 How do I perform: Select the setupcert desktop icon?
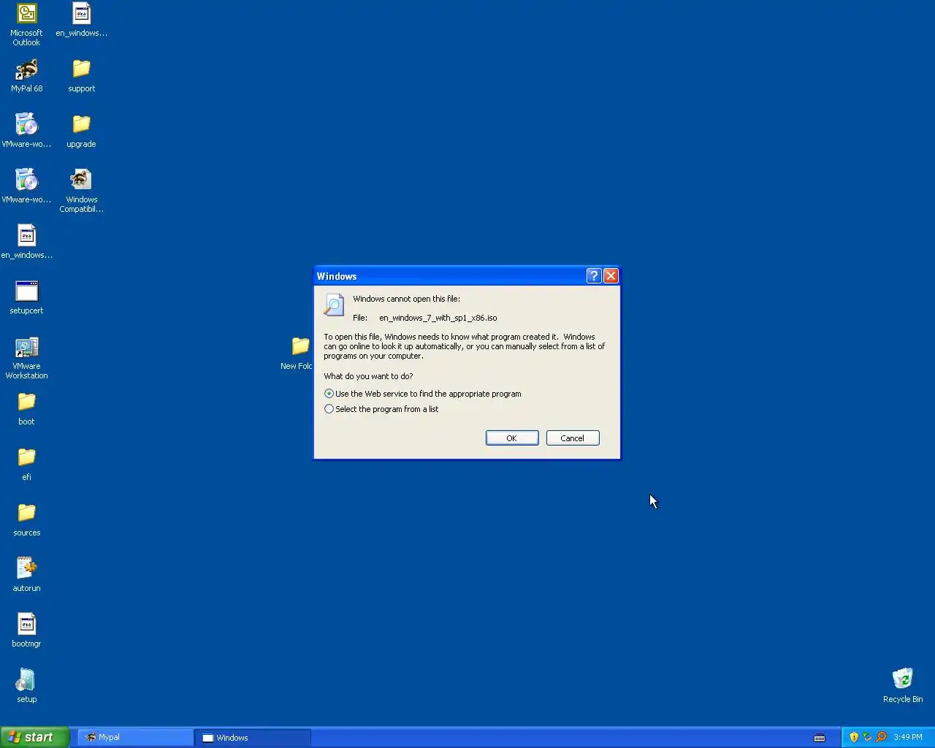(26, 297)
